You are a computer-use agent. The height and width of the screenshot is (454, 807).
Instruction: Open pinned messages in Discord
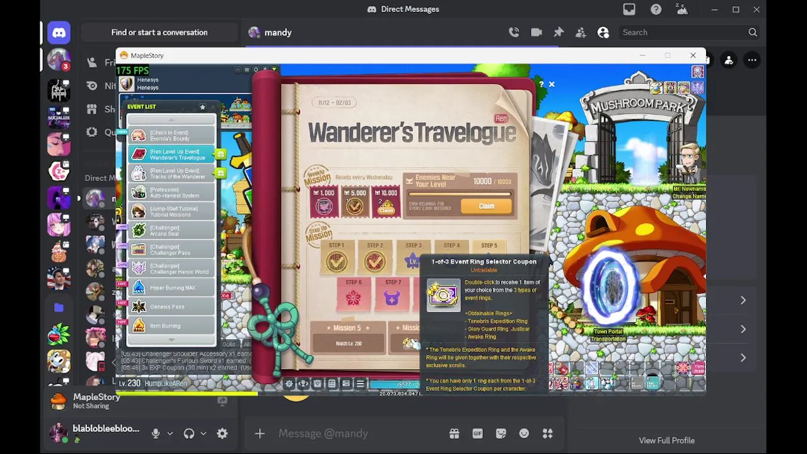559,32
